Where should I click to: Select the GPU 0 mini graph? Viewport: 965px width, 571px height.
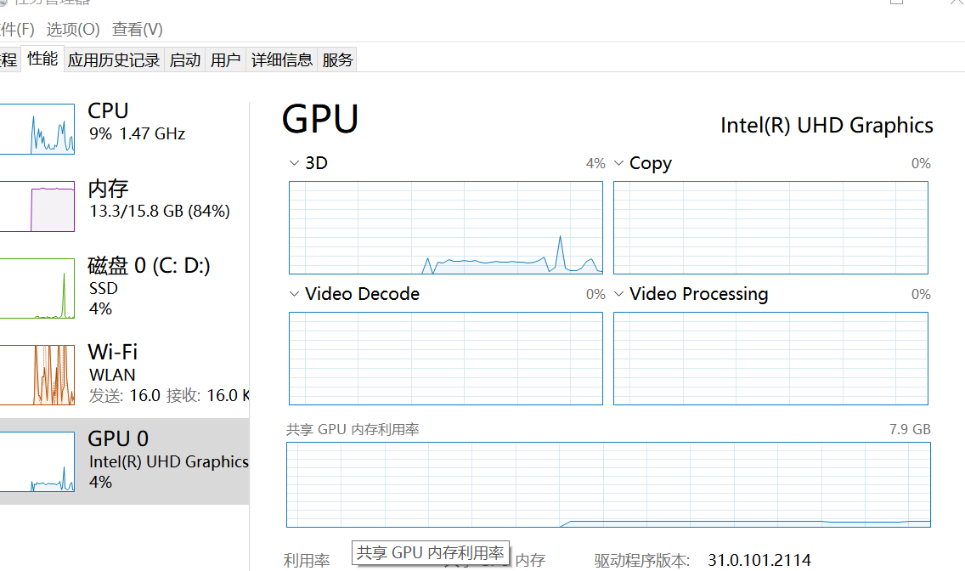pyautogui.click(x=37, y=461)
